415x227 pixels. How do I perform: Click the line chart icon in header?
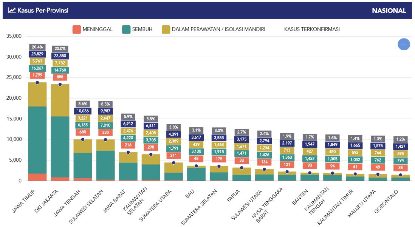click(12, 11)
